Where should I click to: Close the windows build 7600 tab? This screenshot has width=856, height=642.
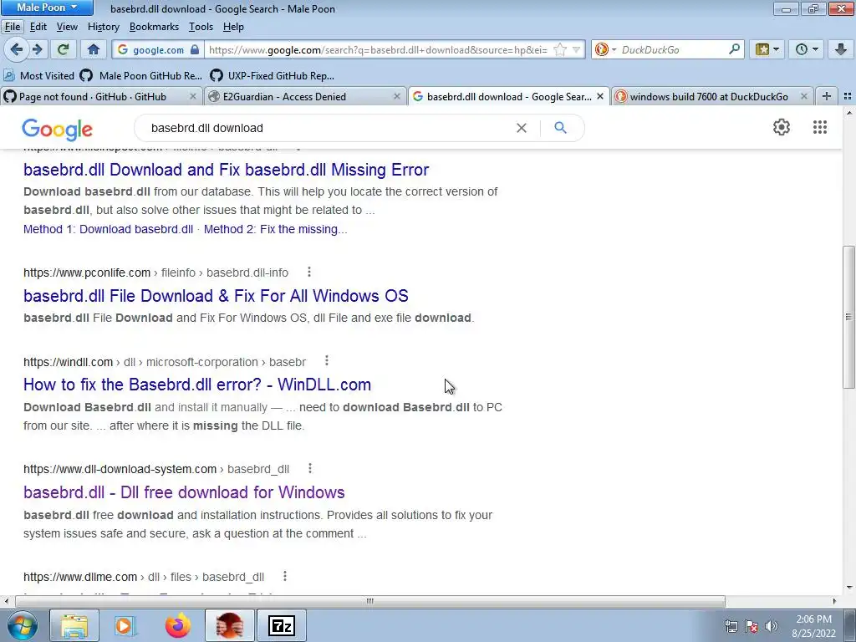pos(803,97)
